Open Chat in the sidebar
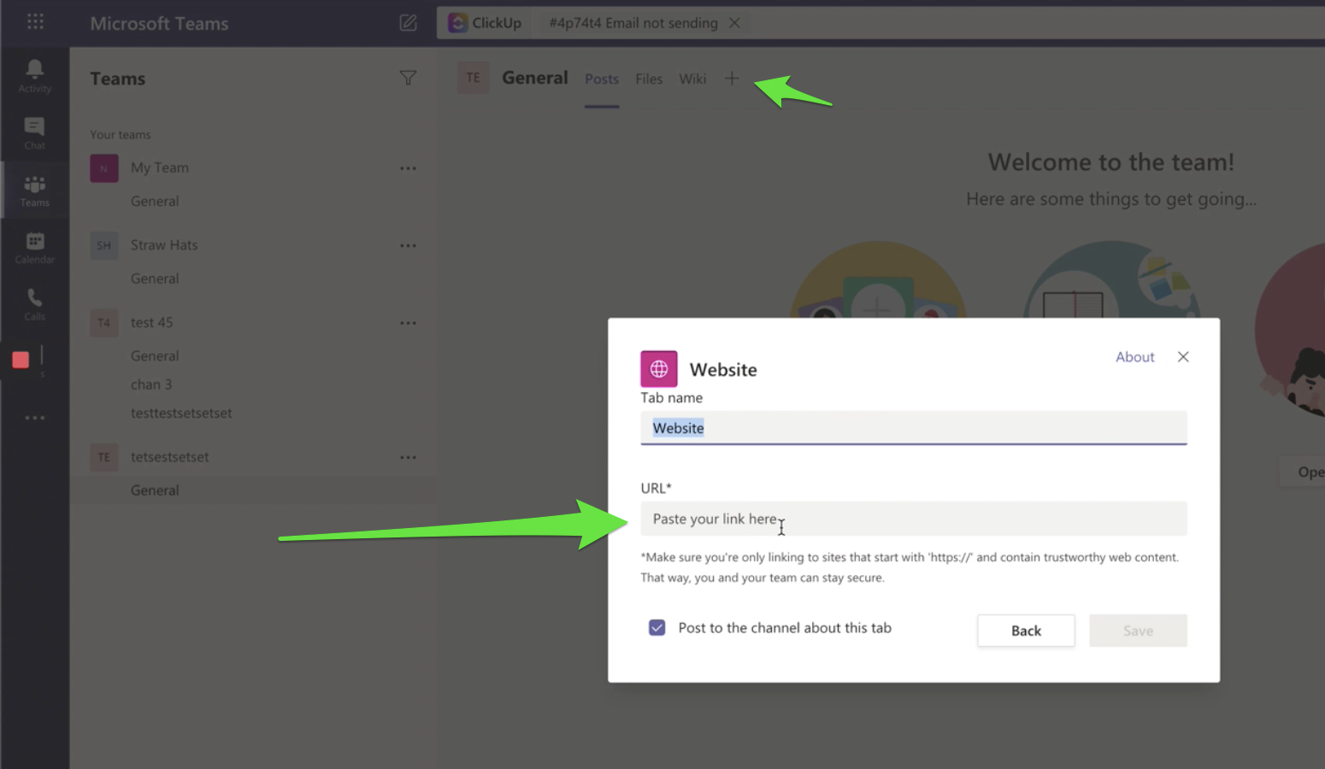This screenshot has width=1325, height=769. tap(35, 132)
